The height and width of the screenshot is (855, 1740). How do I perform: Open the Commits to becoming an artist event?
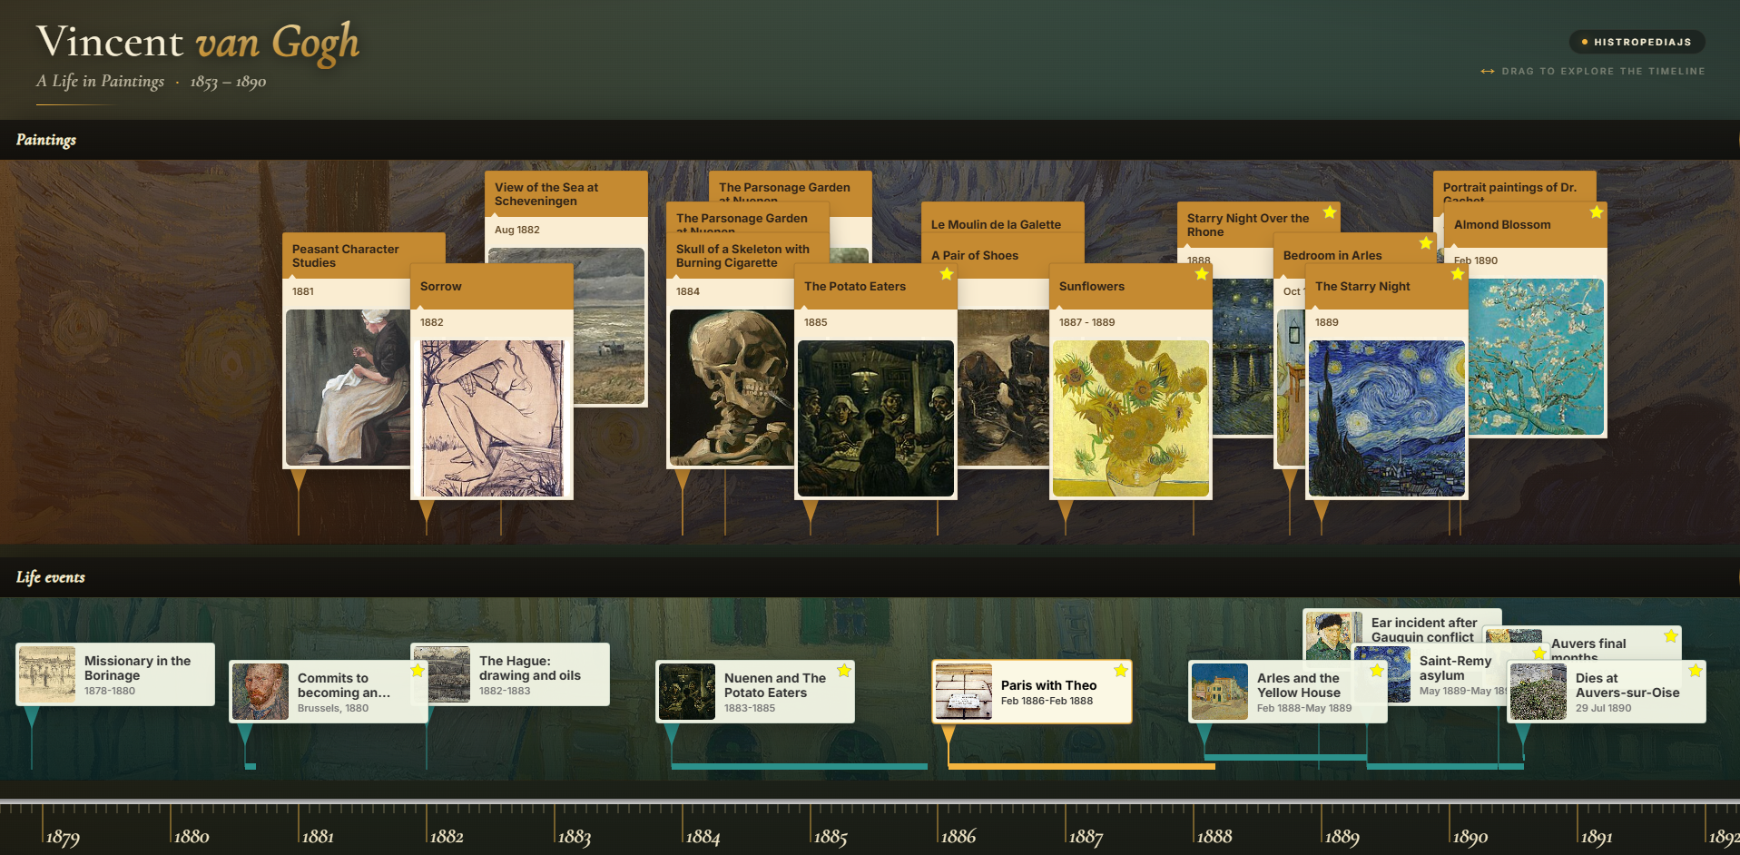[x=328, y=692]
